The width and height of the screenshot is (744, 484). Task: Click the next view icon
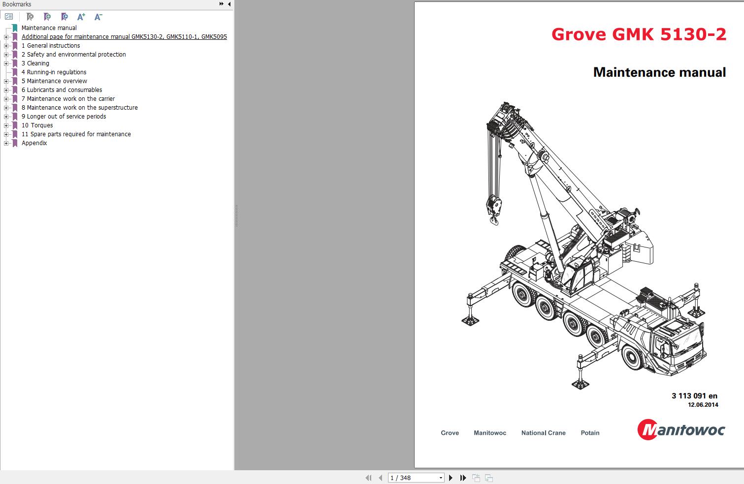489,478
